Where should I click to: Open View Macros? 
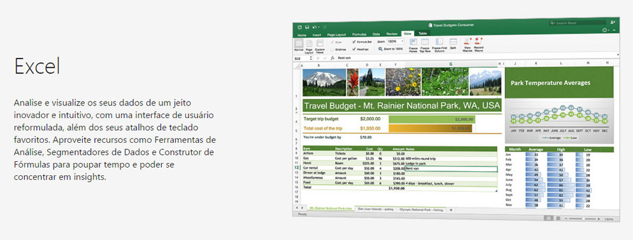[467, 41]
